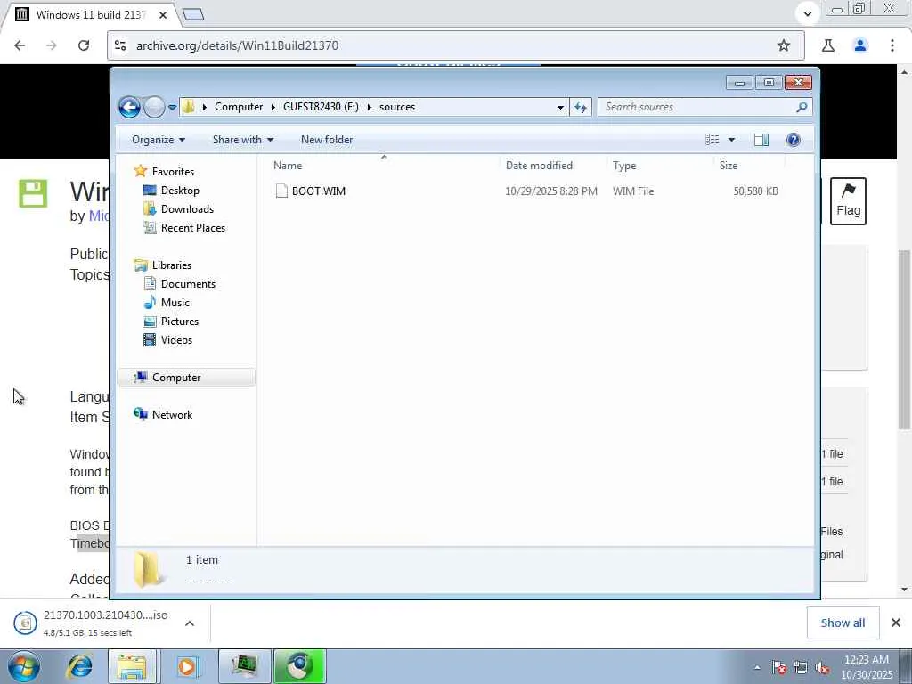Screen dimensions: 912x684
Task: Sort by Date modified column
Action: click(x=553, y=165)
